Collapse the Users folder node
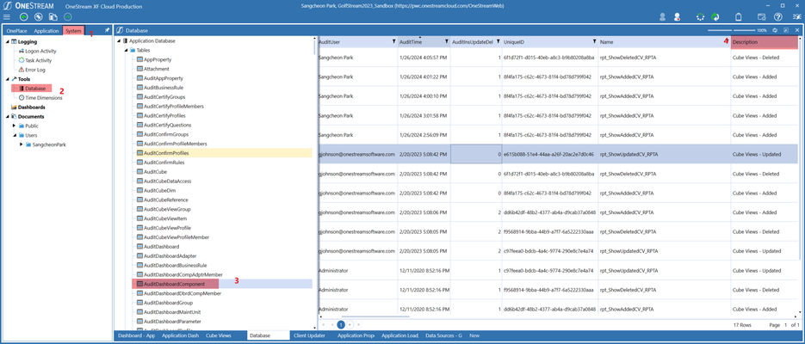The width and height of the screenshot is (805, 344). tap(15, 135)
